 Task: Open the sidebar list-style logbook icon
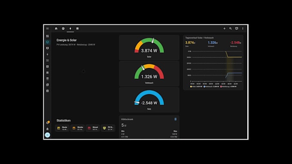(48, 60)
